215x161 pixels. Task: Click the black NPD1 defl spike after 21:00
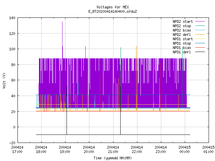[x=120, y=110]
